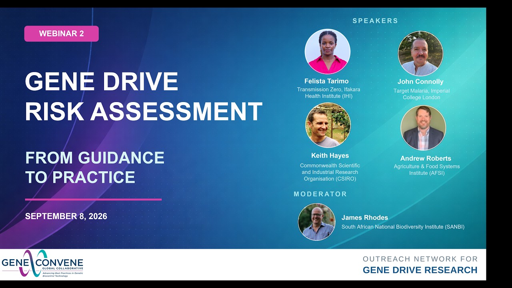The width and height of the screenshot is (512, 288).
Task: Click the CSIRO affiliation text
Action: click(x=330, y=172)
